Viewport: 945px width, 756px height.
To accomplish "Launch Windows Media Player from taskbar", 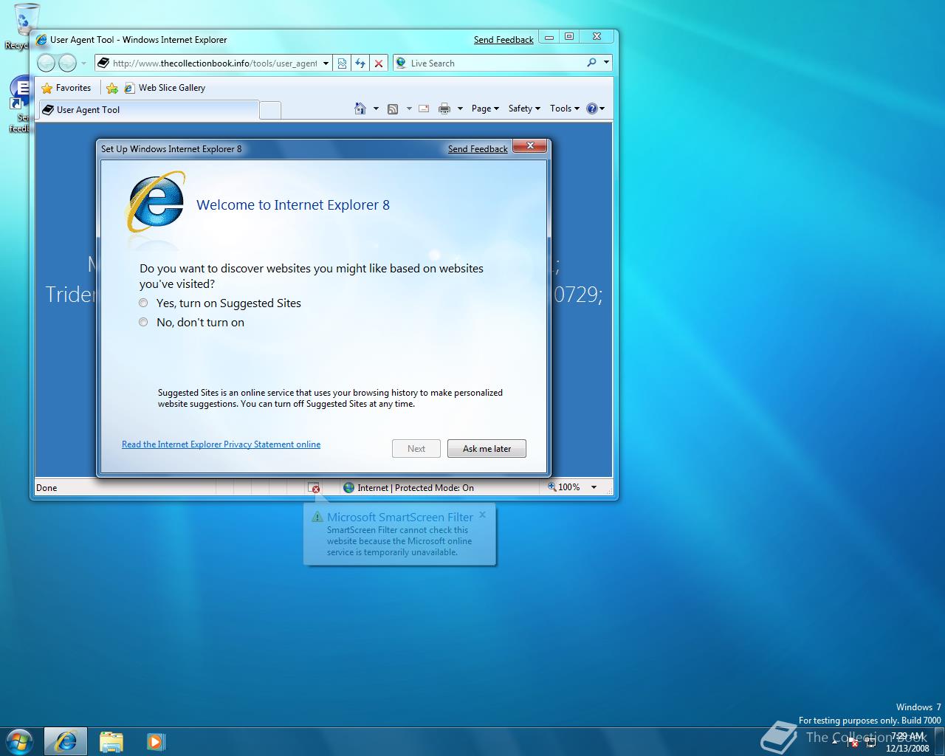I will coord(156,741).
